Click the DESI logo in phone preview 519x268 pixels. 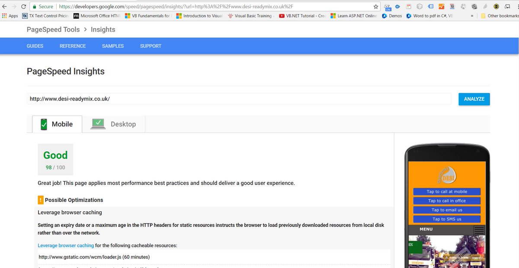(x=447, y=174)
